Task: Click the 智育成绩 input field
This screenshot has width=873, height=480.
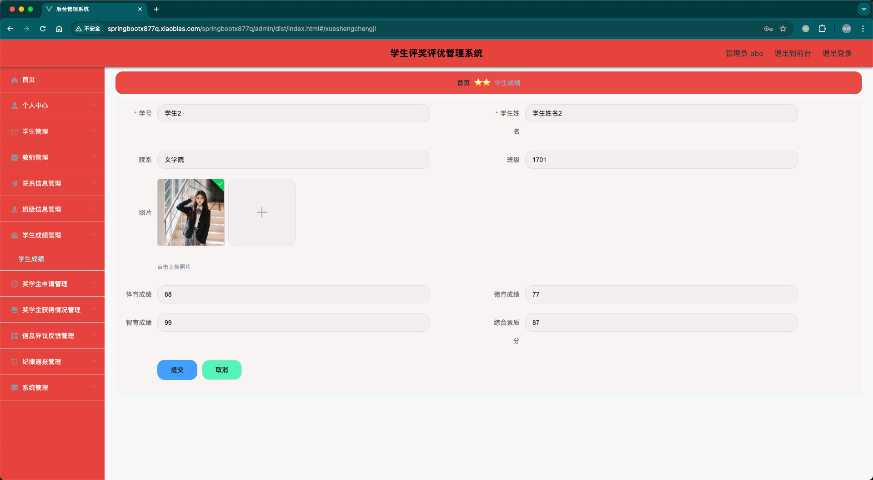Action: coord(294,323)
